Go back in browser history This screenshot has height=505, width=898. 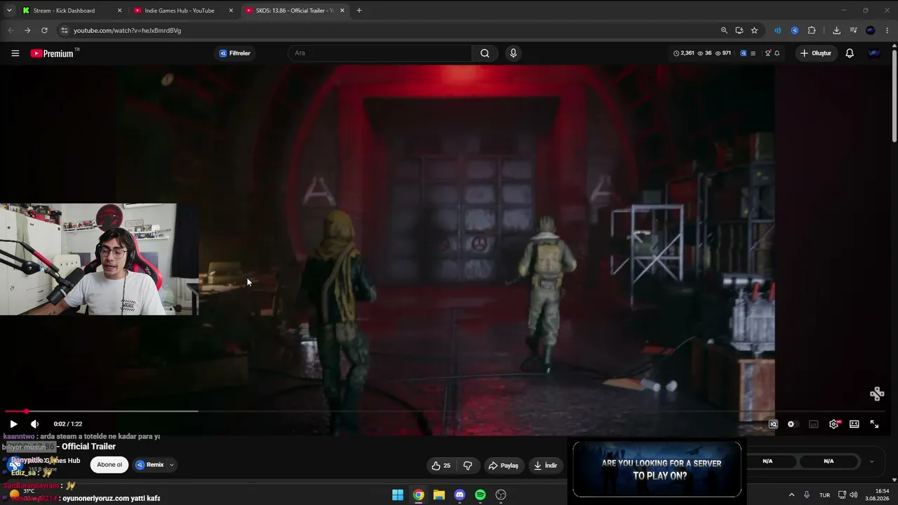tap(11, 30)
